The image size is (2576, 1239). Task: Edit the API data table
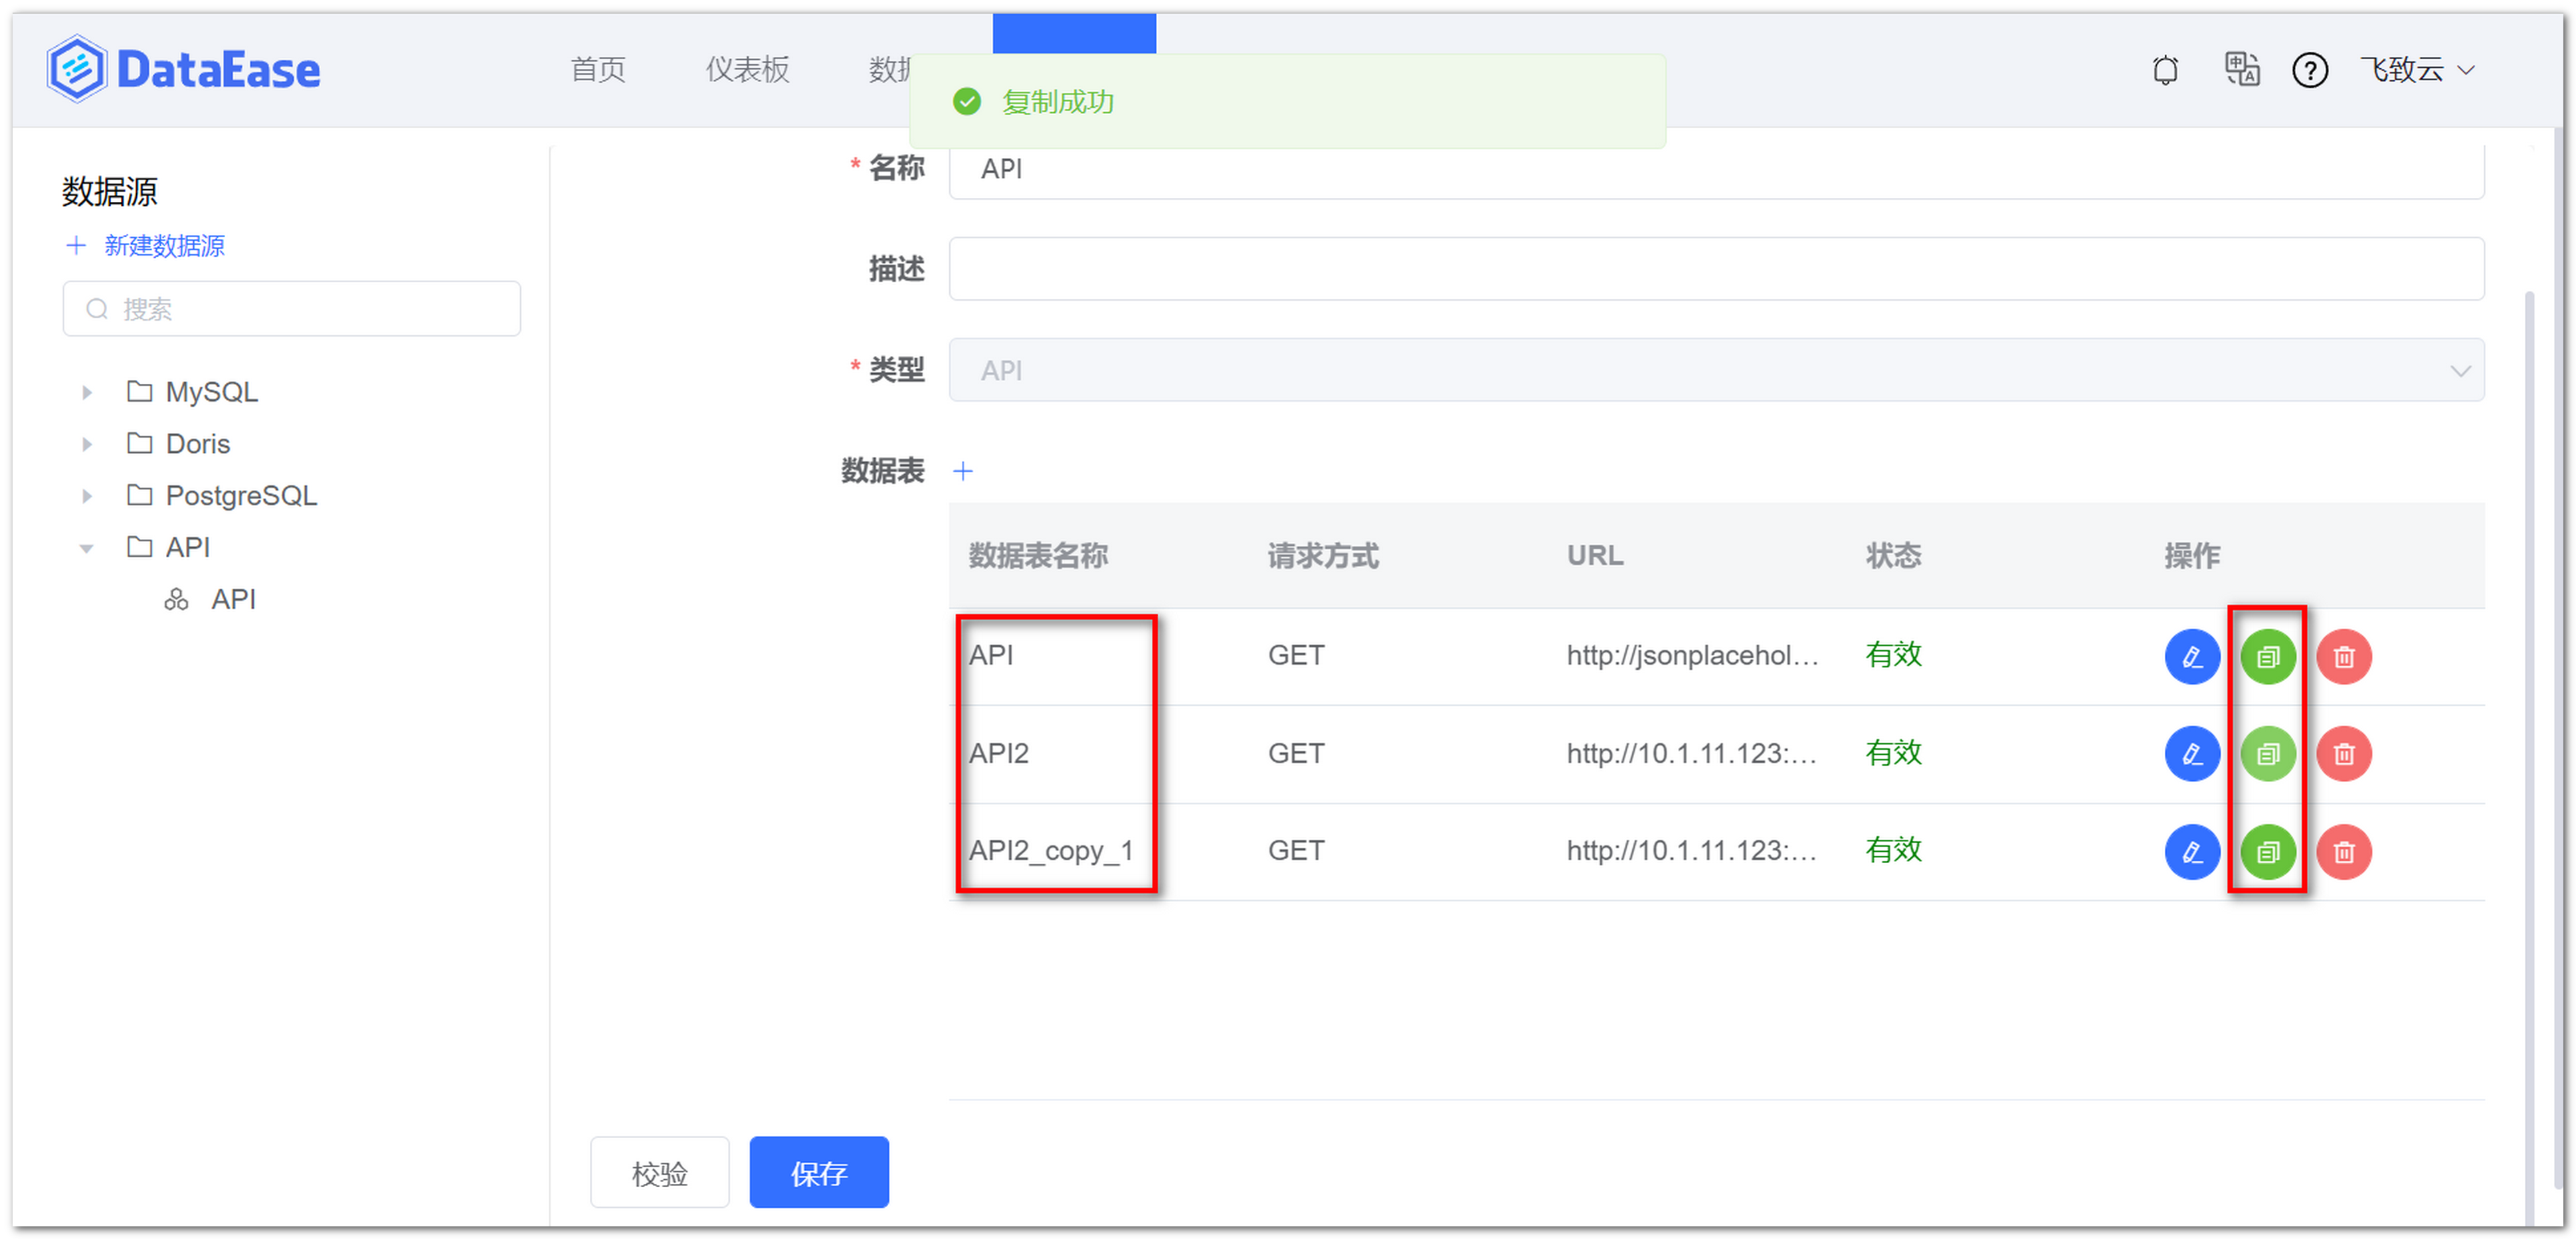coord(2192,657)
